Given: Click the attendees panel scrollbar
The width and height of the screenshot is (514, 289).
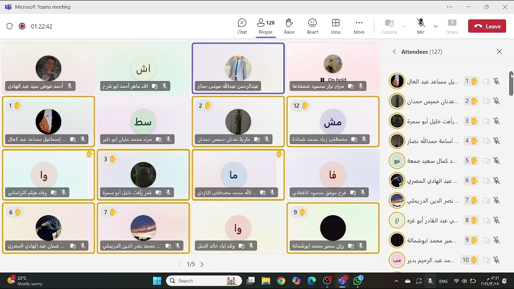Looking at the screenshot, I should [x=511, y=83].
